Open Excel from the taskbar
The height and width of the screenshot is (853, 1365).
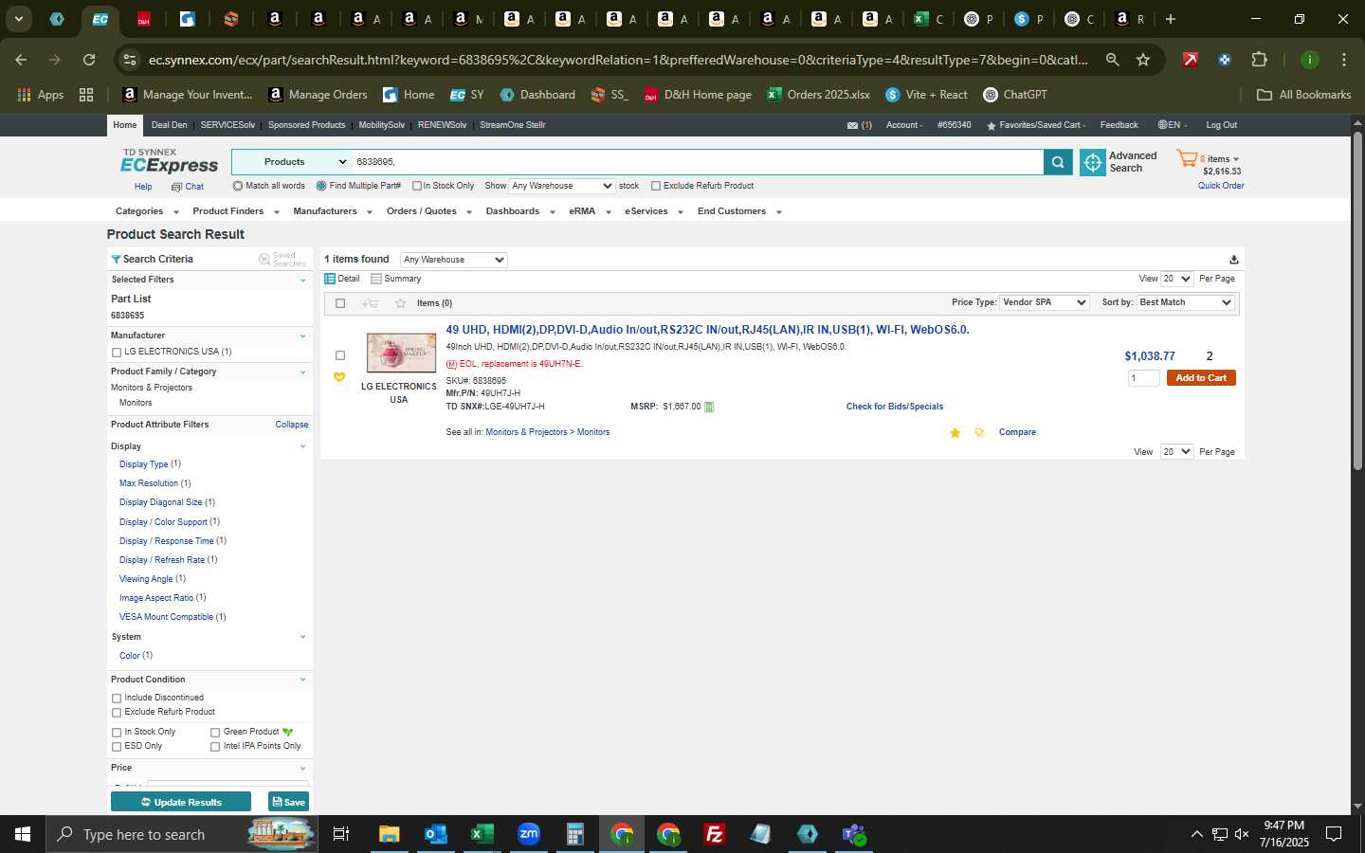coord(482,834)
